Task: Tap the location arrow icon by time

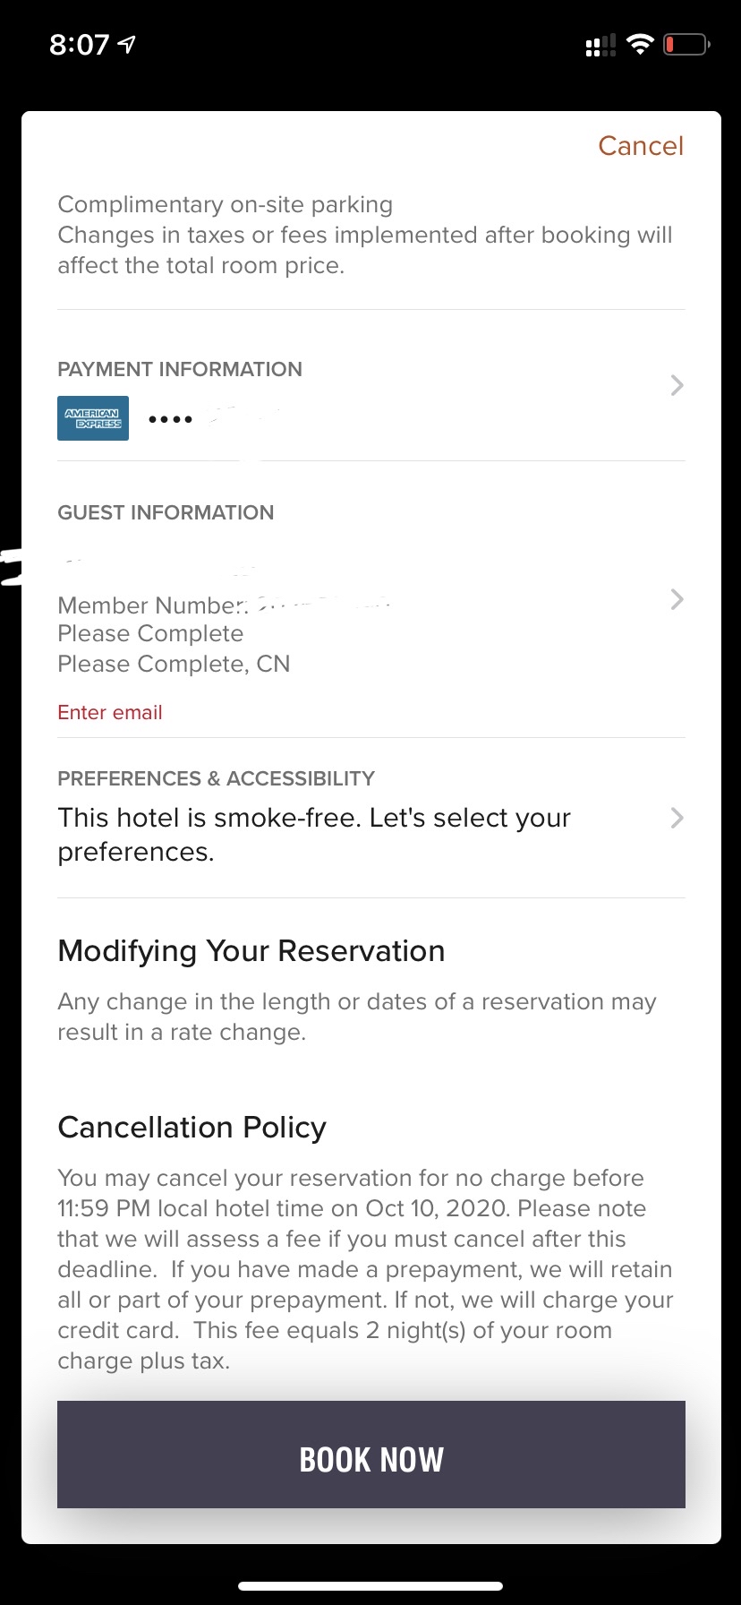Action: [127, 44]
